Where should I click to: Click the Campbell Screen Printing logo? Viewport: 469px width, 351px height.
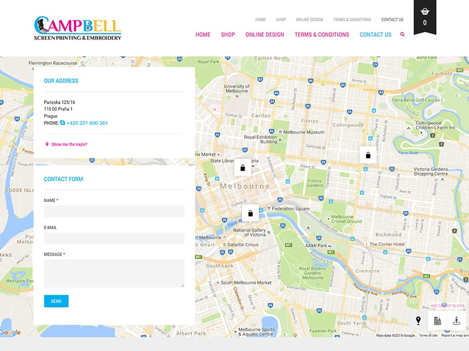[77, 28]
